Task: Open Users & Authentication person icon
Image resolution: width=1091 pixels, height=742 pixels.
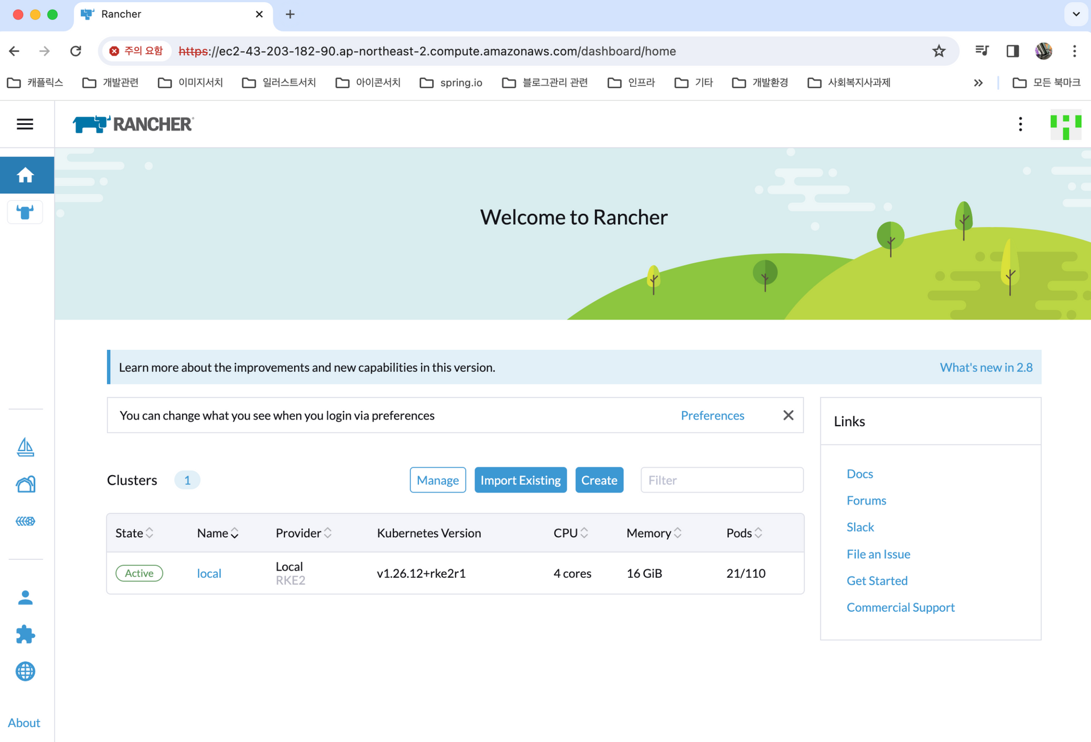Action: 25,597
